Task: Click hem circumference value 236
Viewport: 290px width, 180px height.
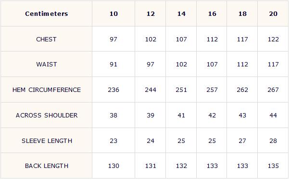Action: click(x=113, y=90)
